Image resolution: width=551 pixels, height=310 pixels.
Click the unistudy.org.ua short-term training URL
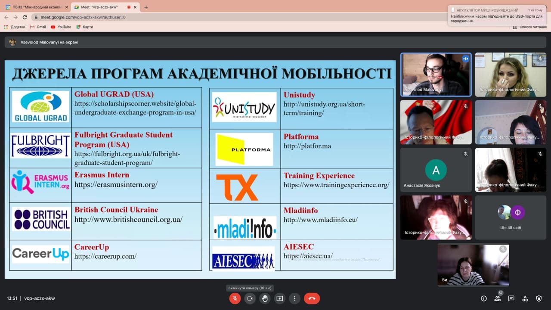click(x=324, y=108)
